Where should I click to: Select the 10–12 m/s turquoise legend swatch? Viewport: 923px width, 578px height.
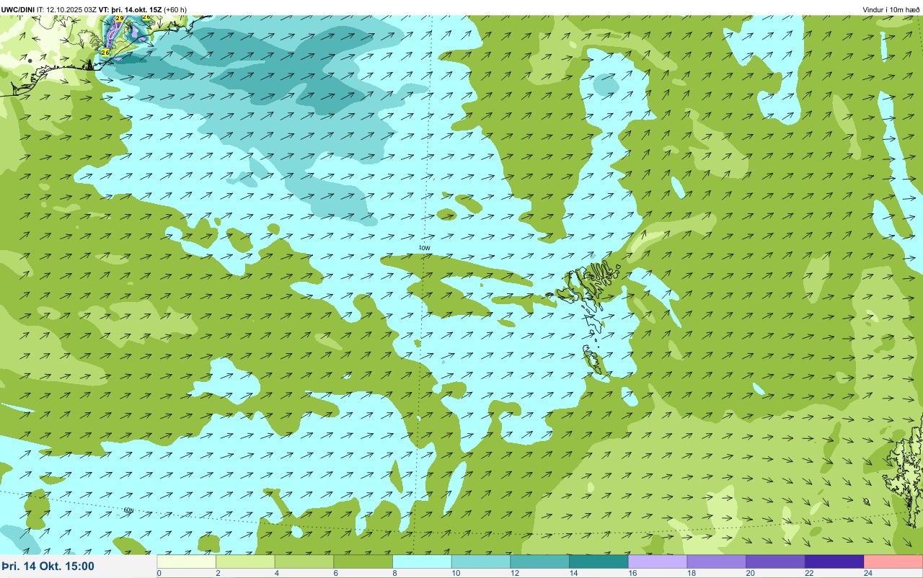(481, 561)
